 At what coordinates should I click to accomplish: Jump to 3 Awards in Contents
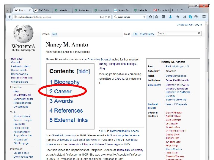tap(61, 101)
